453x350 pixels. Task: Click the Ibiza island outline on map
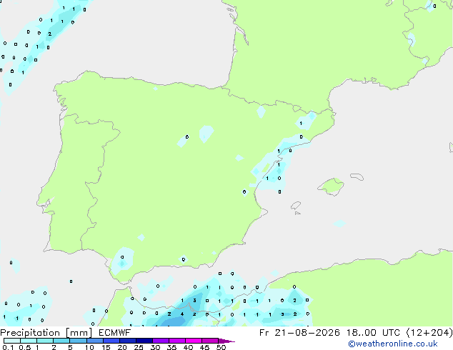pyautogui.click(x=296, y=206)
